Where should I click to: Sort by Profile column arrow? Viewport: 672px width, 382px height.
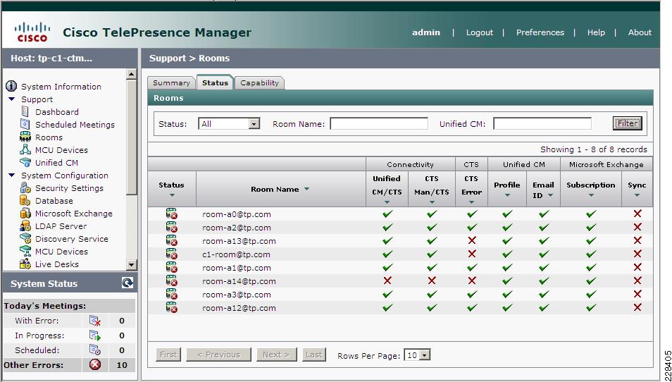pyautogui.click(x=507, y=195)
